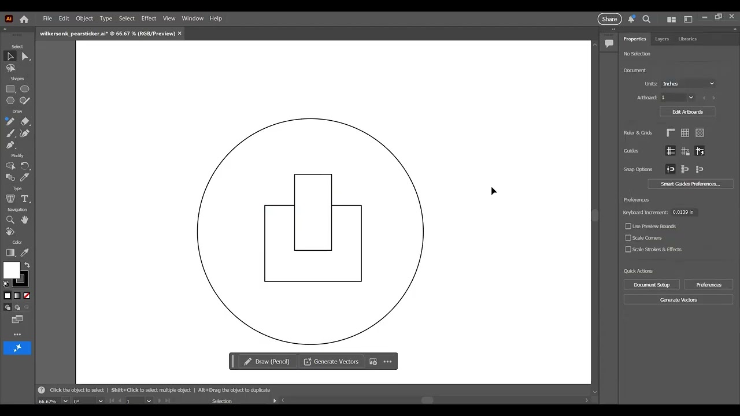Open the Effect menu

[149, 18]
